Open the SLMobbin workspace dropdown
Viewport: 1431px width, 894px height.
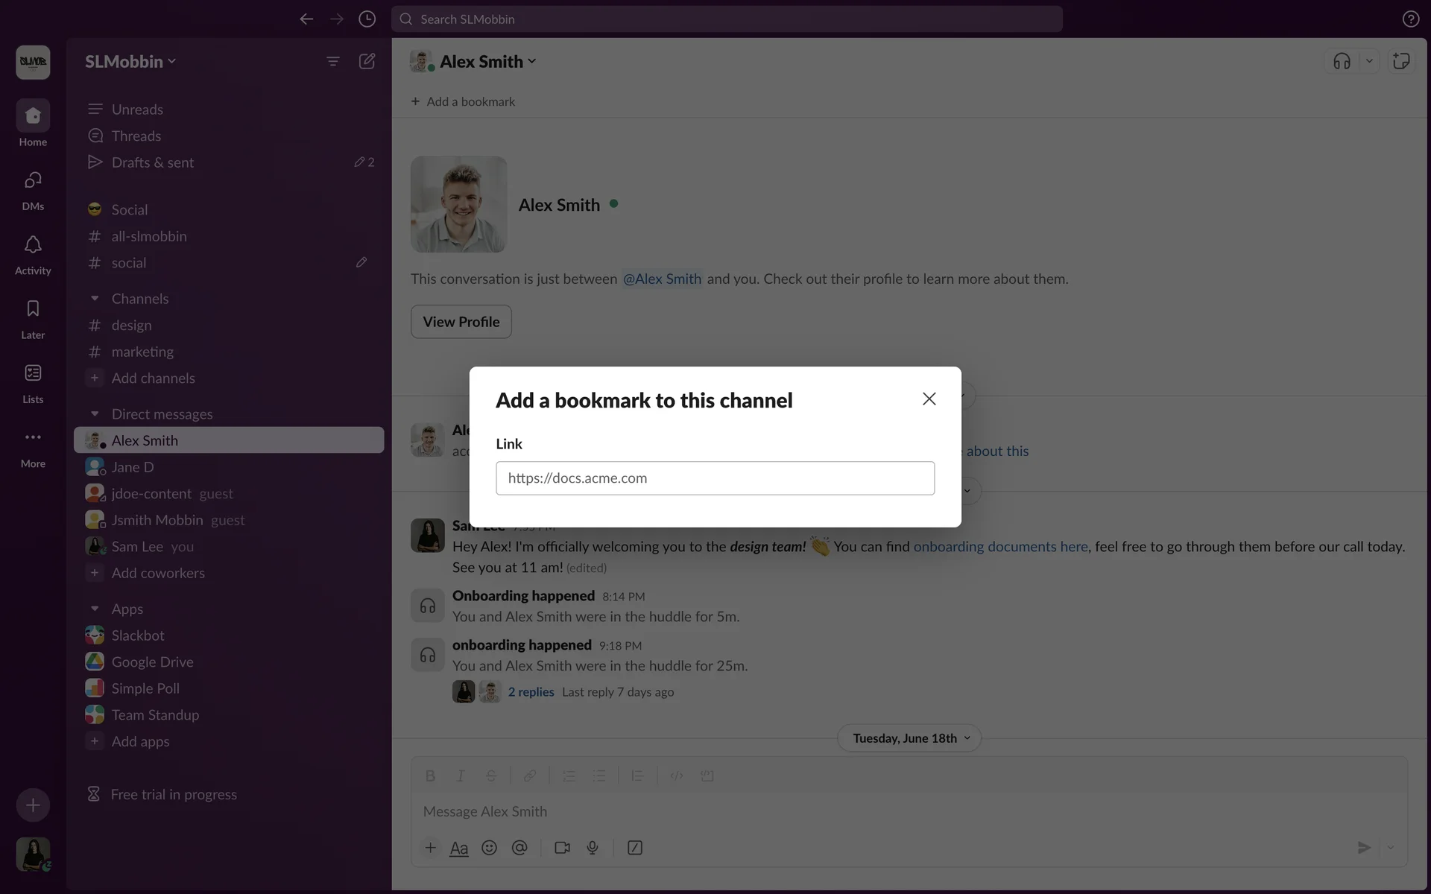pos(130,61)
